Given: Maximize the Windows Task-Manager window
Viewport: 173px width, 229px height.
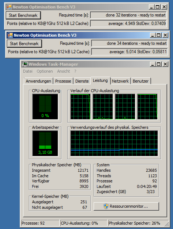Looking at the screenshot, I should (159, 64).
